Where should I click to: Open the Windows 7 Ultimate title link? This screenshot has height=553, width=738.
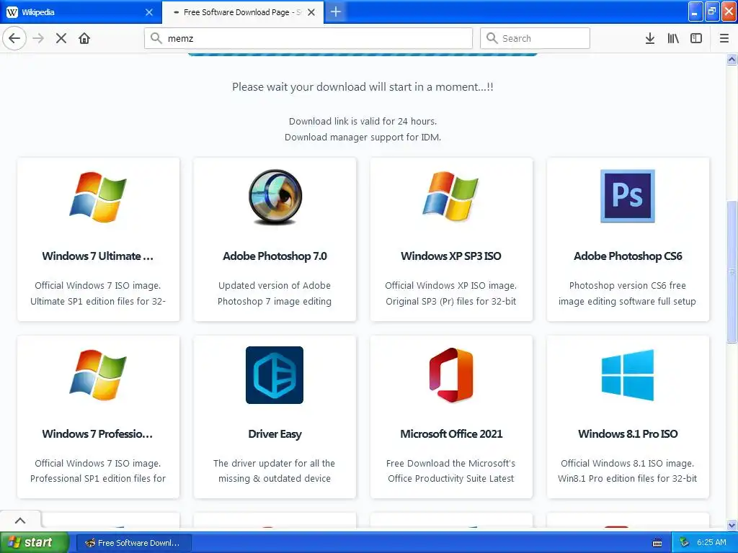[98, 256]
